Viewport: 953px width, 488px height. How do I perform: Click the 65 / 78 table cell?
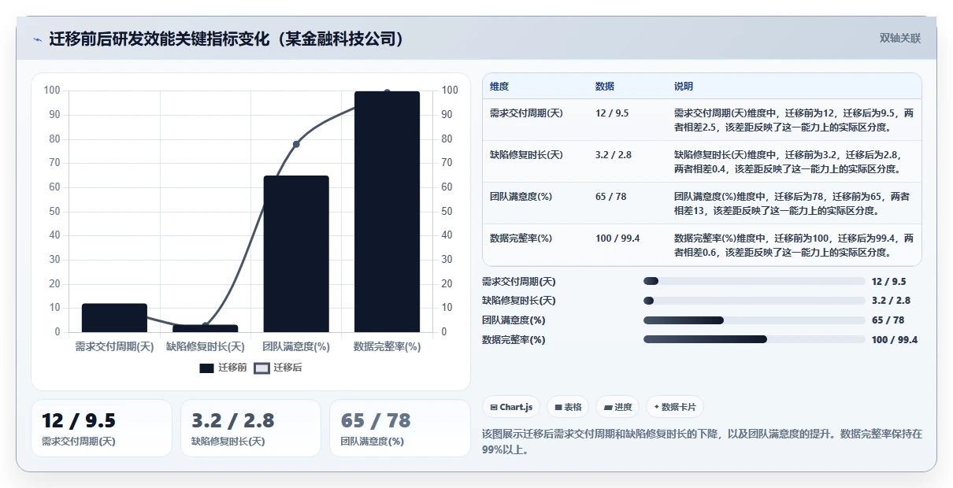click(611, 197)
